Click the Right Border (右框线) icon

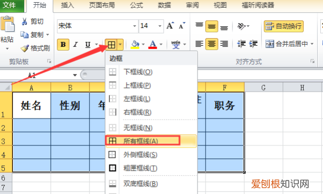[x=113, y=113]
